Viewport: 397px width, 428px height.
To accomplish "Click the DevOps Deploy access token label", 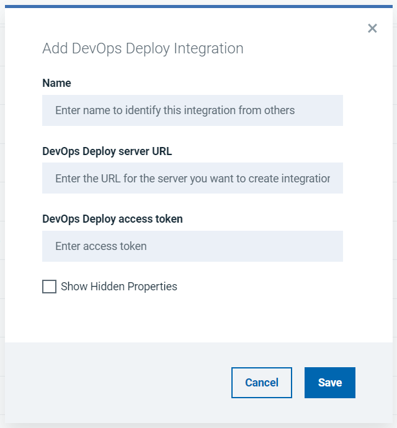I will pos(112,219).
